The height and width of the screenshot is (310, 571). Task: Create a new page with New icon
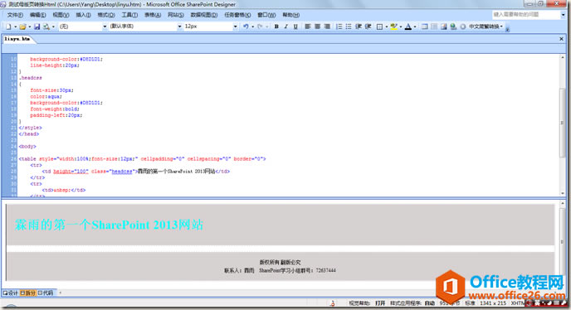pos(9,27)
